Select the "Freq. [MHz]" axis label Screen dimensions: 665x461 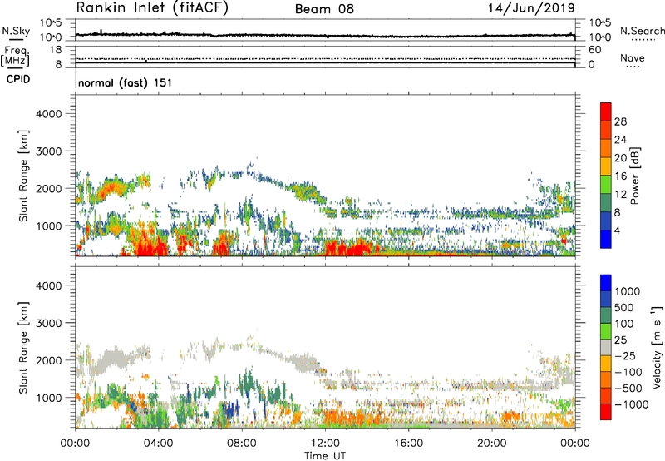[15, 56]
